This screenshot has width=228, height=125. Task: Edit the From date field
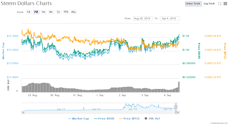(x=143, y=19)
